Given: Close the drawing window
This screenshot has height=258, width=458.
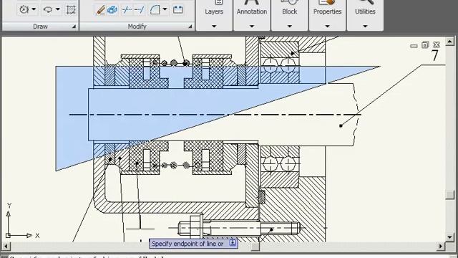Looking at the screenshot, I should (x=437, y=44).
